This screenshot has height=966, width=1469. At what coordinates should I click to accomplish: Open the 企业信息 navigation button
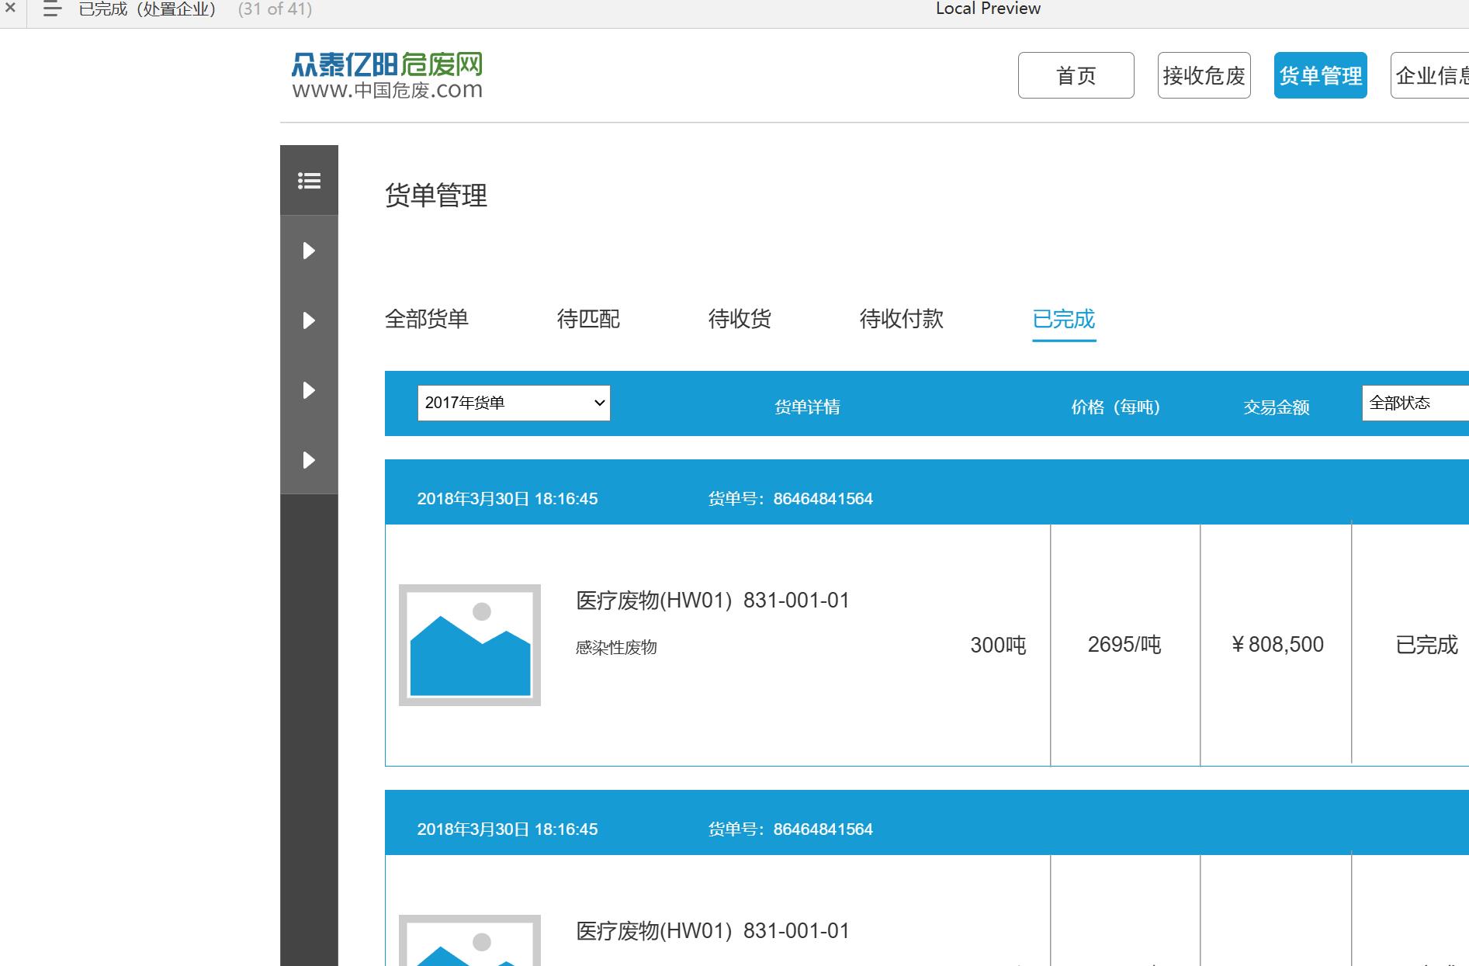[x=1429, y=75]
